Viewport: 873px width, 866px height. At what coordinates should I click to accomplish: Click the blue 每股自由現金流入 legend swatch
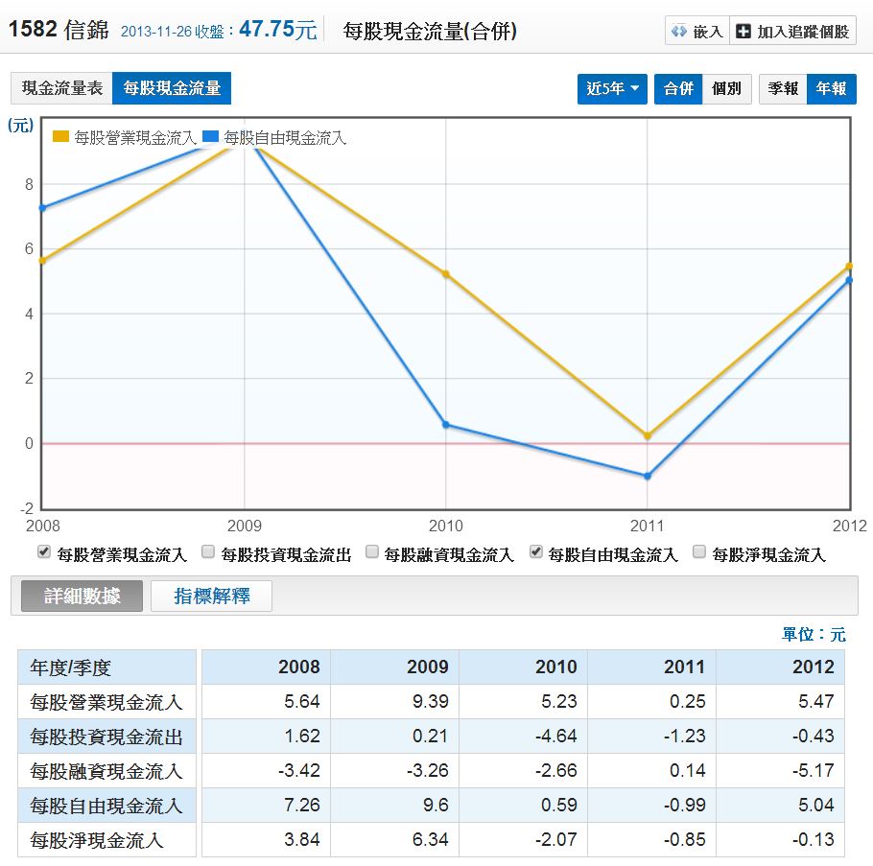211,137
